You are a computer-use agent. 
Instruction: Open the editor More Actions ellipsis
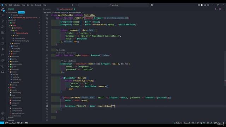coord(223,9)
